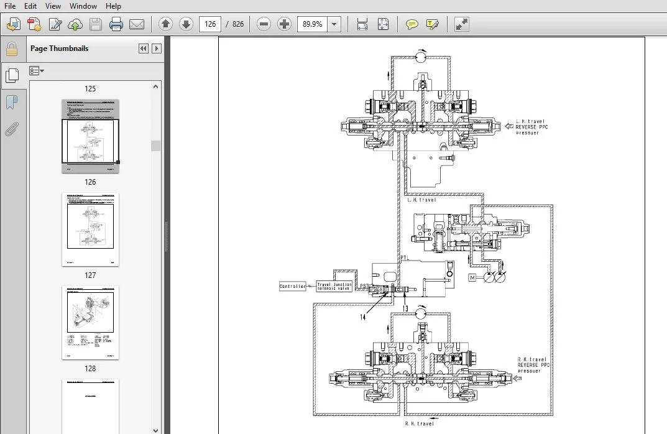Click the Create PDF toolbar icon

pyautogui.click(x=34, y=24)
